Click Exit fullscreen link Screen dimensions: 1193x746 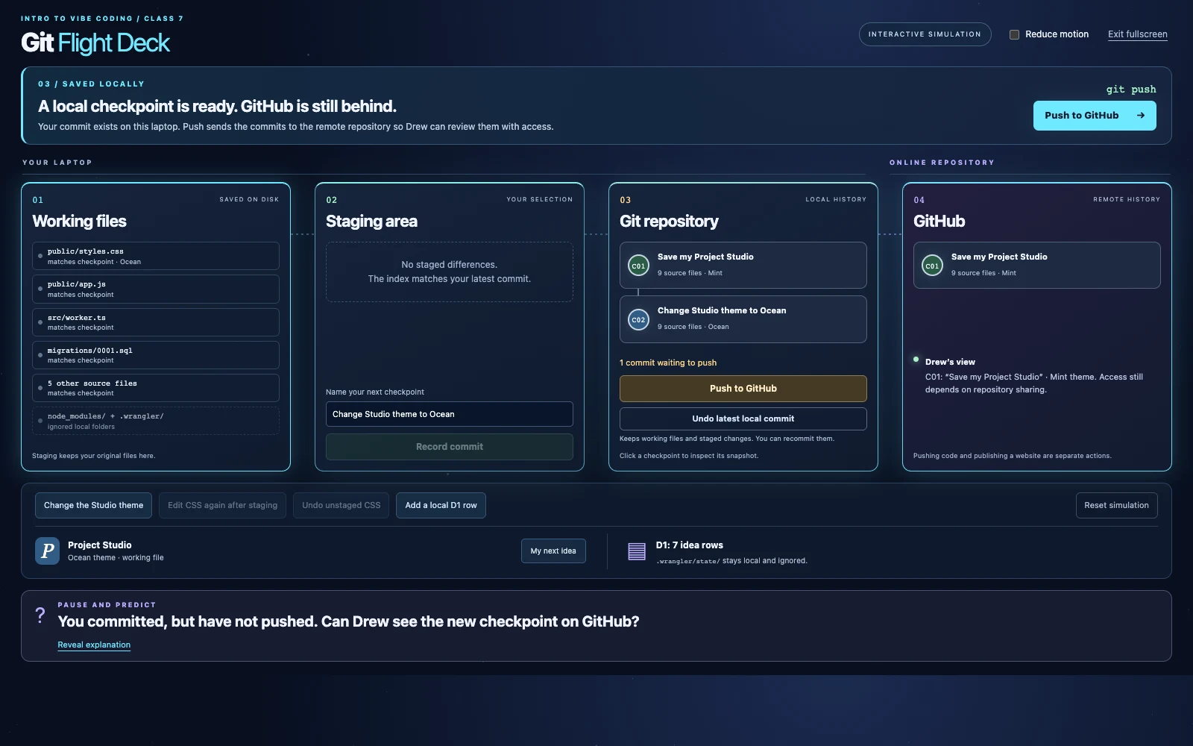(x=1137, y=34)
